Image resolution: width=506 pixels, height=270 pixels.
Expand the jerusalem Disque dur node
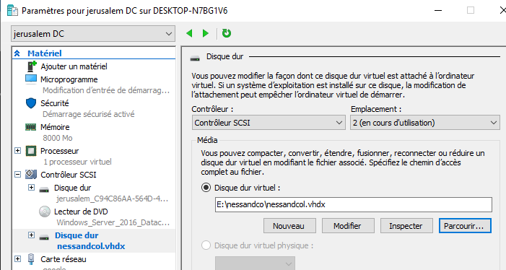[31, 188]
